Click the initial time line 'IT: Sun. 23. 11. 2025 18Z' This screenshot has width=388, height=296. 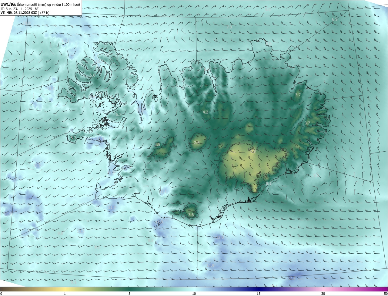pyautogui.click(x=19, y=8)
